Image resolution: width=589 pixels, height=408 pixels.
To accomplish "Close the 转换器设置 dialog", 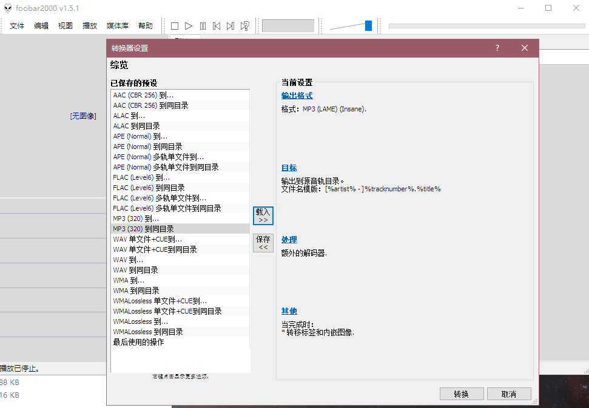I will click(525, 48).
